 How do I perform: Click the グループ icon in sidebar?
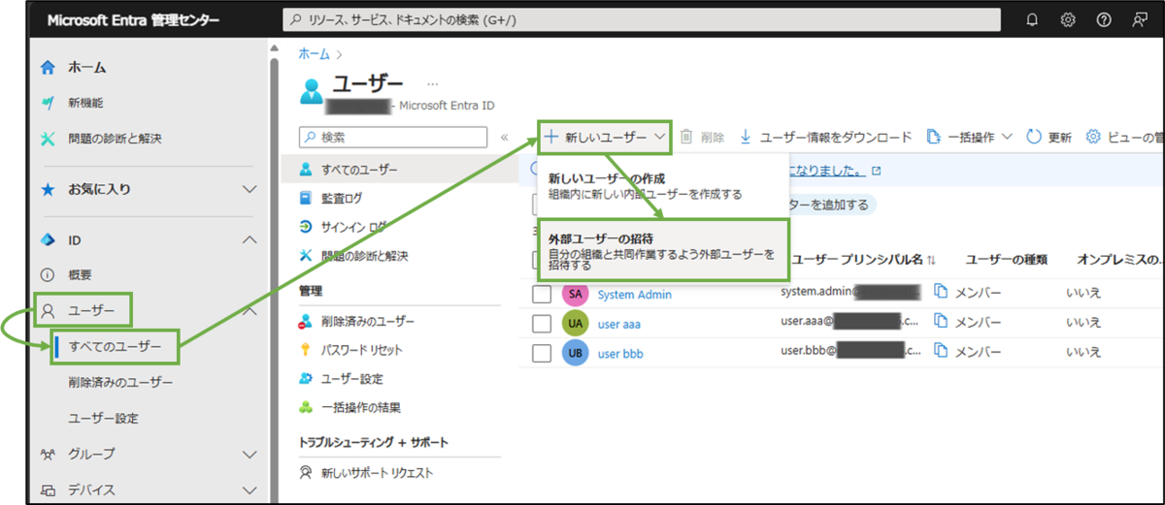coord(48,454)
